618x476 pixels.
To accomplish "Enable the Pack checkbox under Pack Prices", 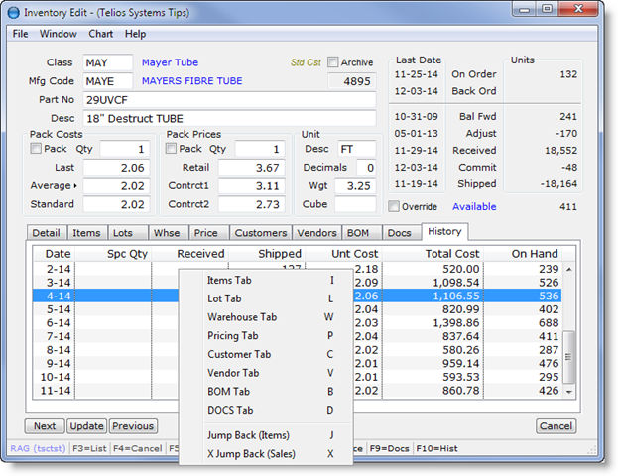I will point(171,149).
